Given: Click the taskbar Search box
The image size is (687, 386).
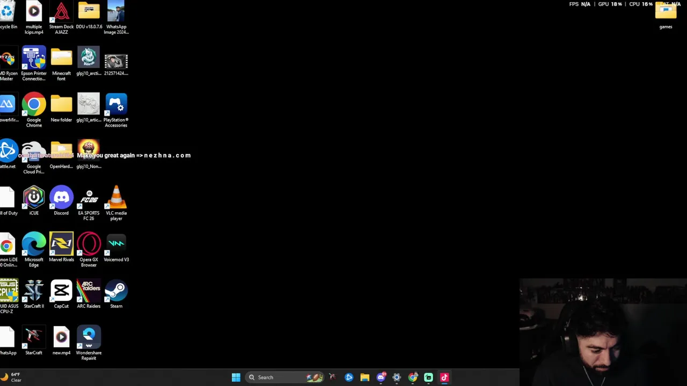Looking at the screenshot, I should [285, 377].
